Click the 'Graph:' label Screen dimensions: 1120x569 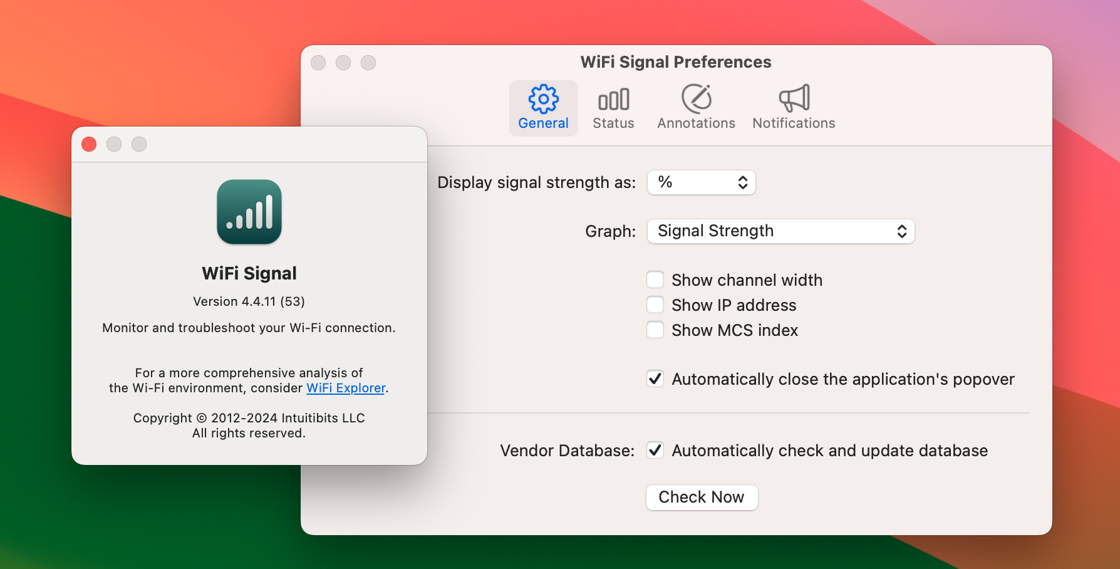click(x=611, y=231)
